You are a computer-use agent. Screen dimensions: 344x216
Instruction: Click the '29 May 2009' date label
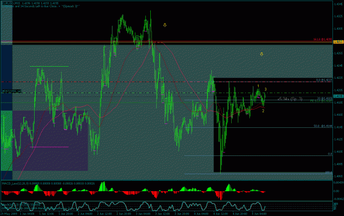pos(8,214)
